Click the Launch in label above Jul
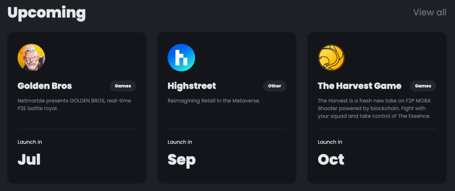The height and width of the screenshot is (191, 455). [x=30, y=142]
